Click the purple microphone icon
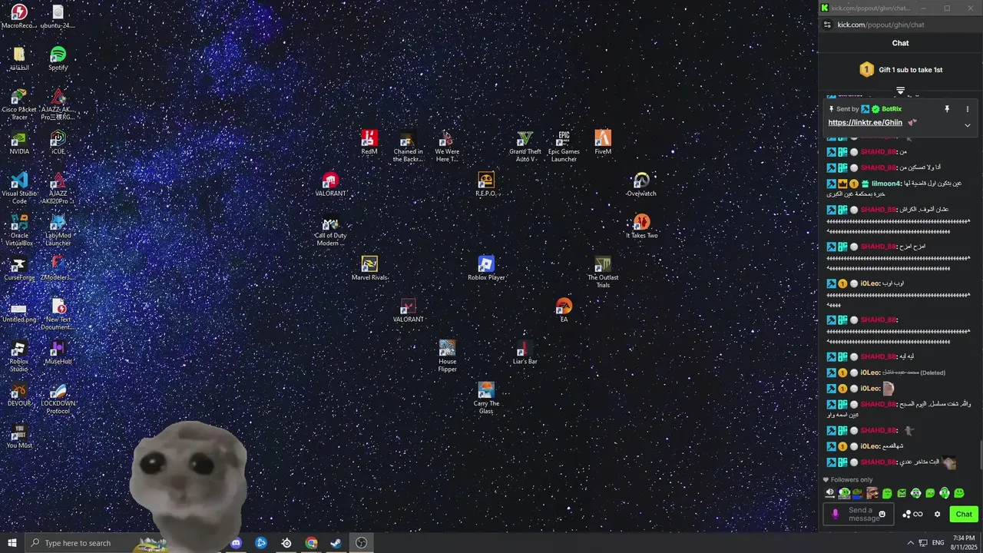Image resolution: width=983 pixels, height=553 pixels. point(836,515)
